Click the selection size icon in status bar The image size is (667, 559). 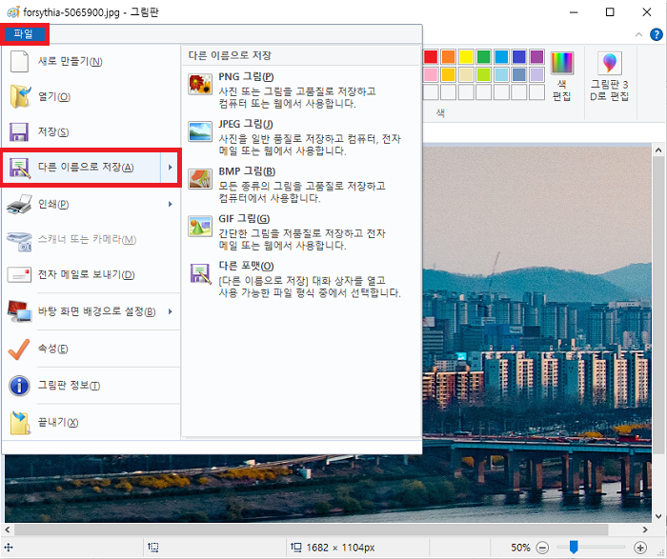[x=153, y=548]
